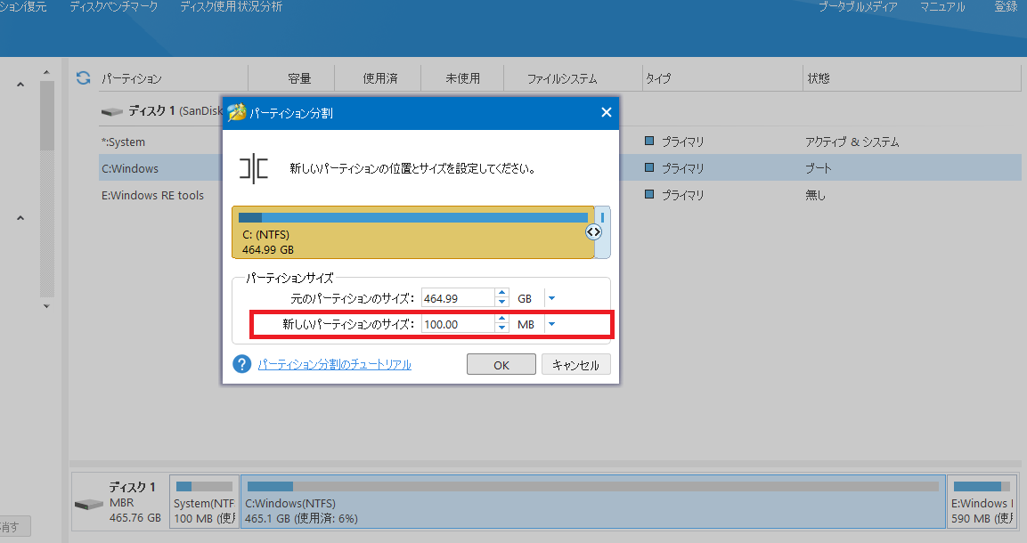Viewport: 1027px width, 543px height.
Task: Select C:Windows(NTFS) 465.1 GB block in disk map
Action: [593, 502]
